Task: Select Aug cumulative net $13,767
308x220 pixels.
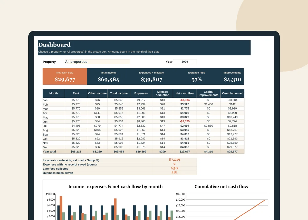Action: coord(232,130)
